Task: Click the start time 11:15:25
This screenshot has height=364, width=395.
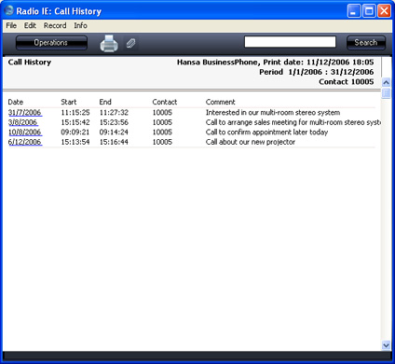Action: pyautogui.click(x=75, y=112)
